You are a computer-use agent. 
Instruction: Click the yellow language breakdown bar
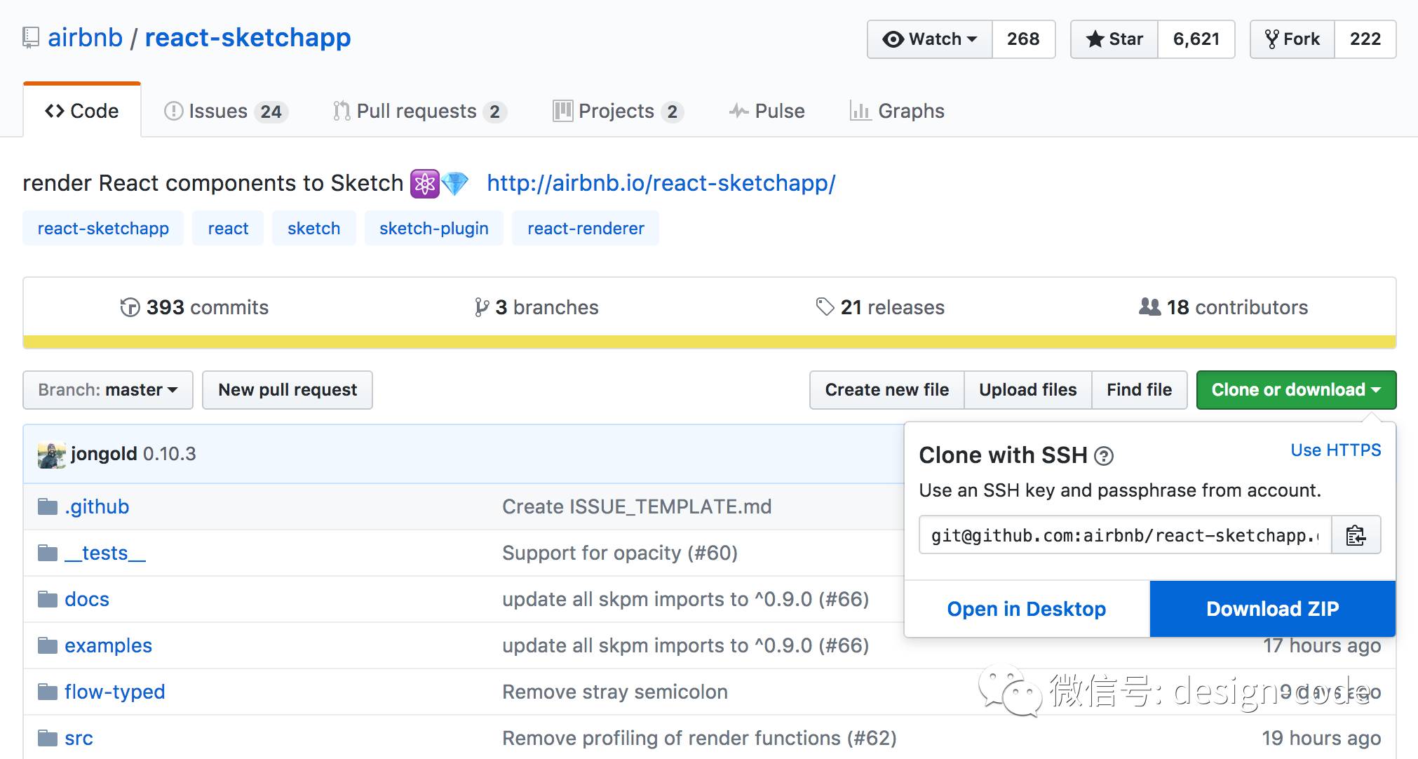click(708, 342)
